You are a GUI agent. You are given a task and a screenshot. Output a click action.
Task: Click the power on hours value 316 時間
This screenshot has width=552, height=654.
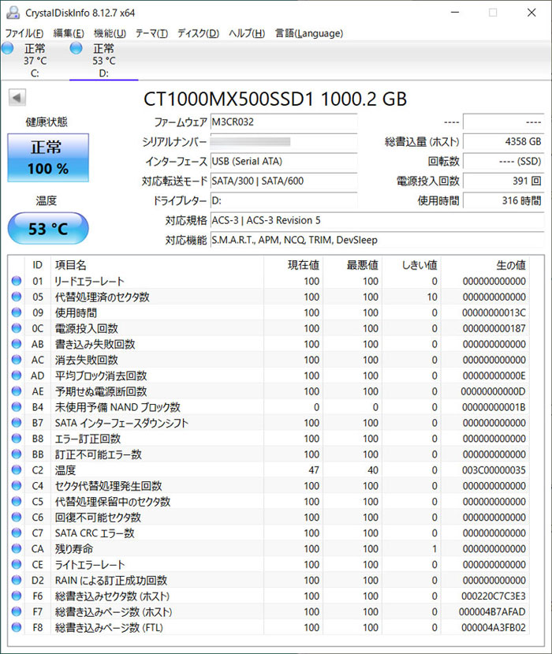click(x=504, y=200)
